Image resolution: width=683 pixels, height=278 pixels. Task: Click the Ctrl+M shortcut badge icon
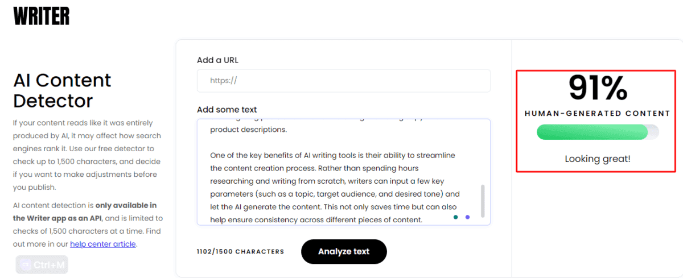[25, 265]
